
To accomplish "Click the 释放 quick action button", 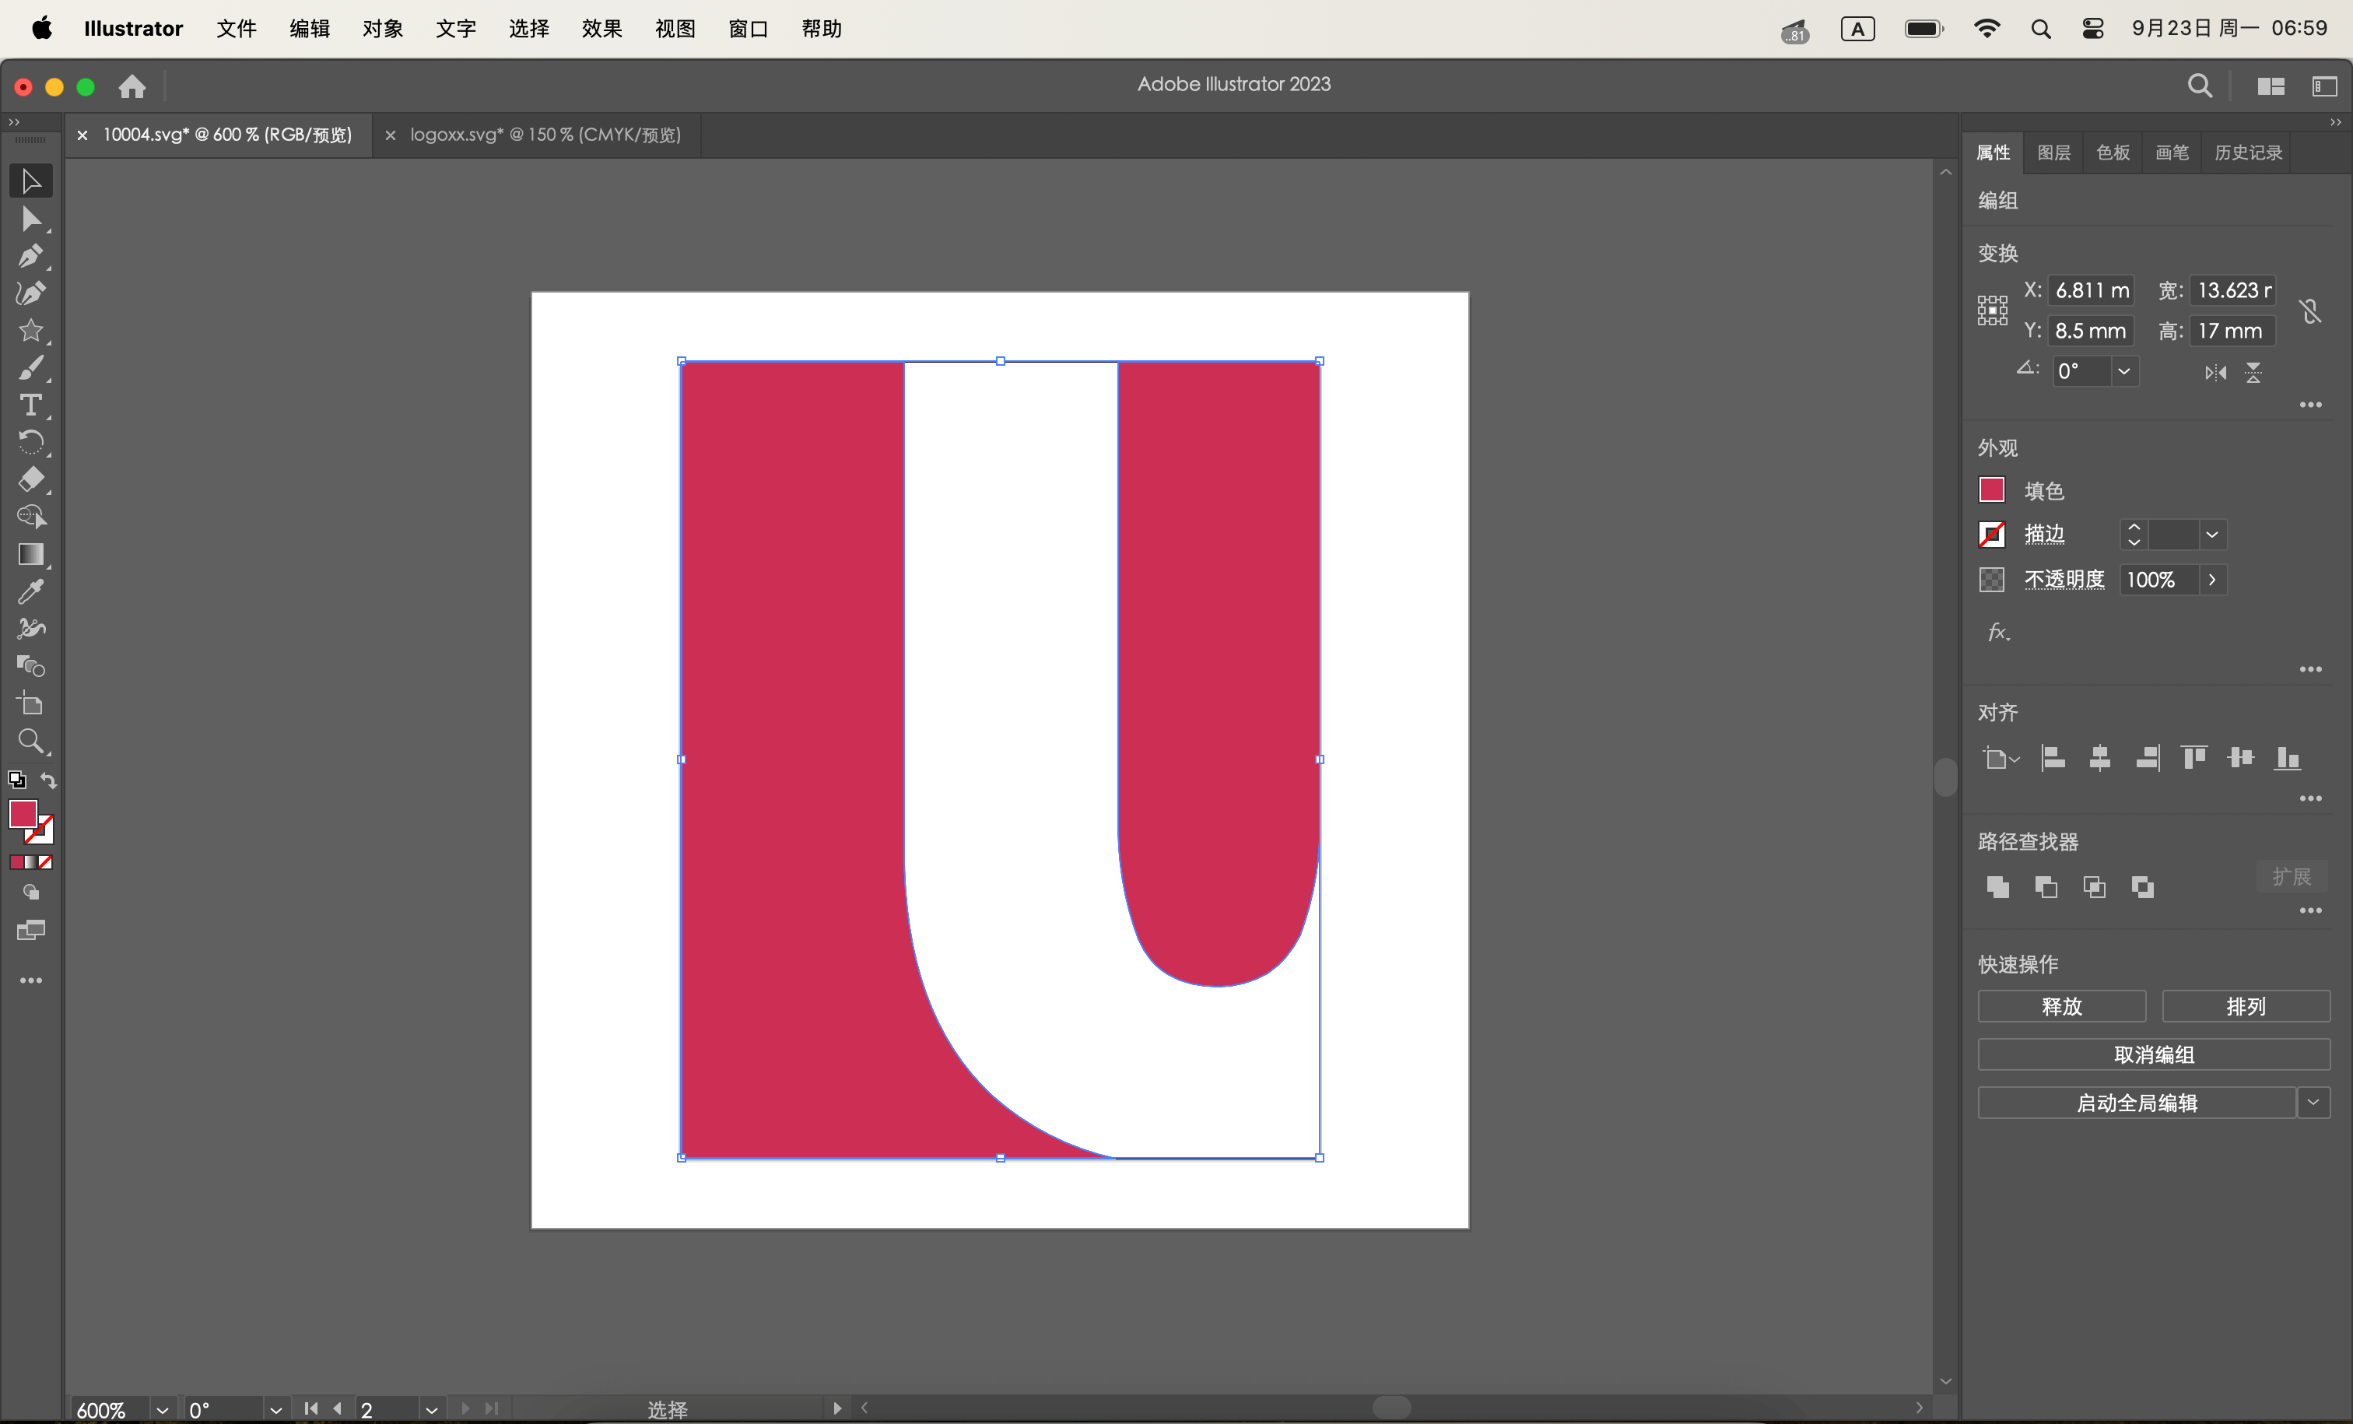I will 2060,1005.
